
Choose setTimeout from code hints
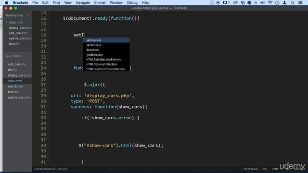click(106, 45)
